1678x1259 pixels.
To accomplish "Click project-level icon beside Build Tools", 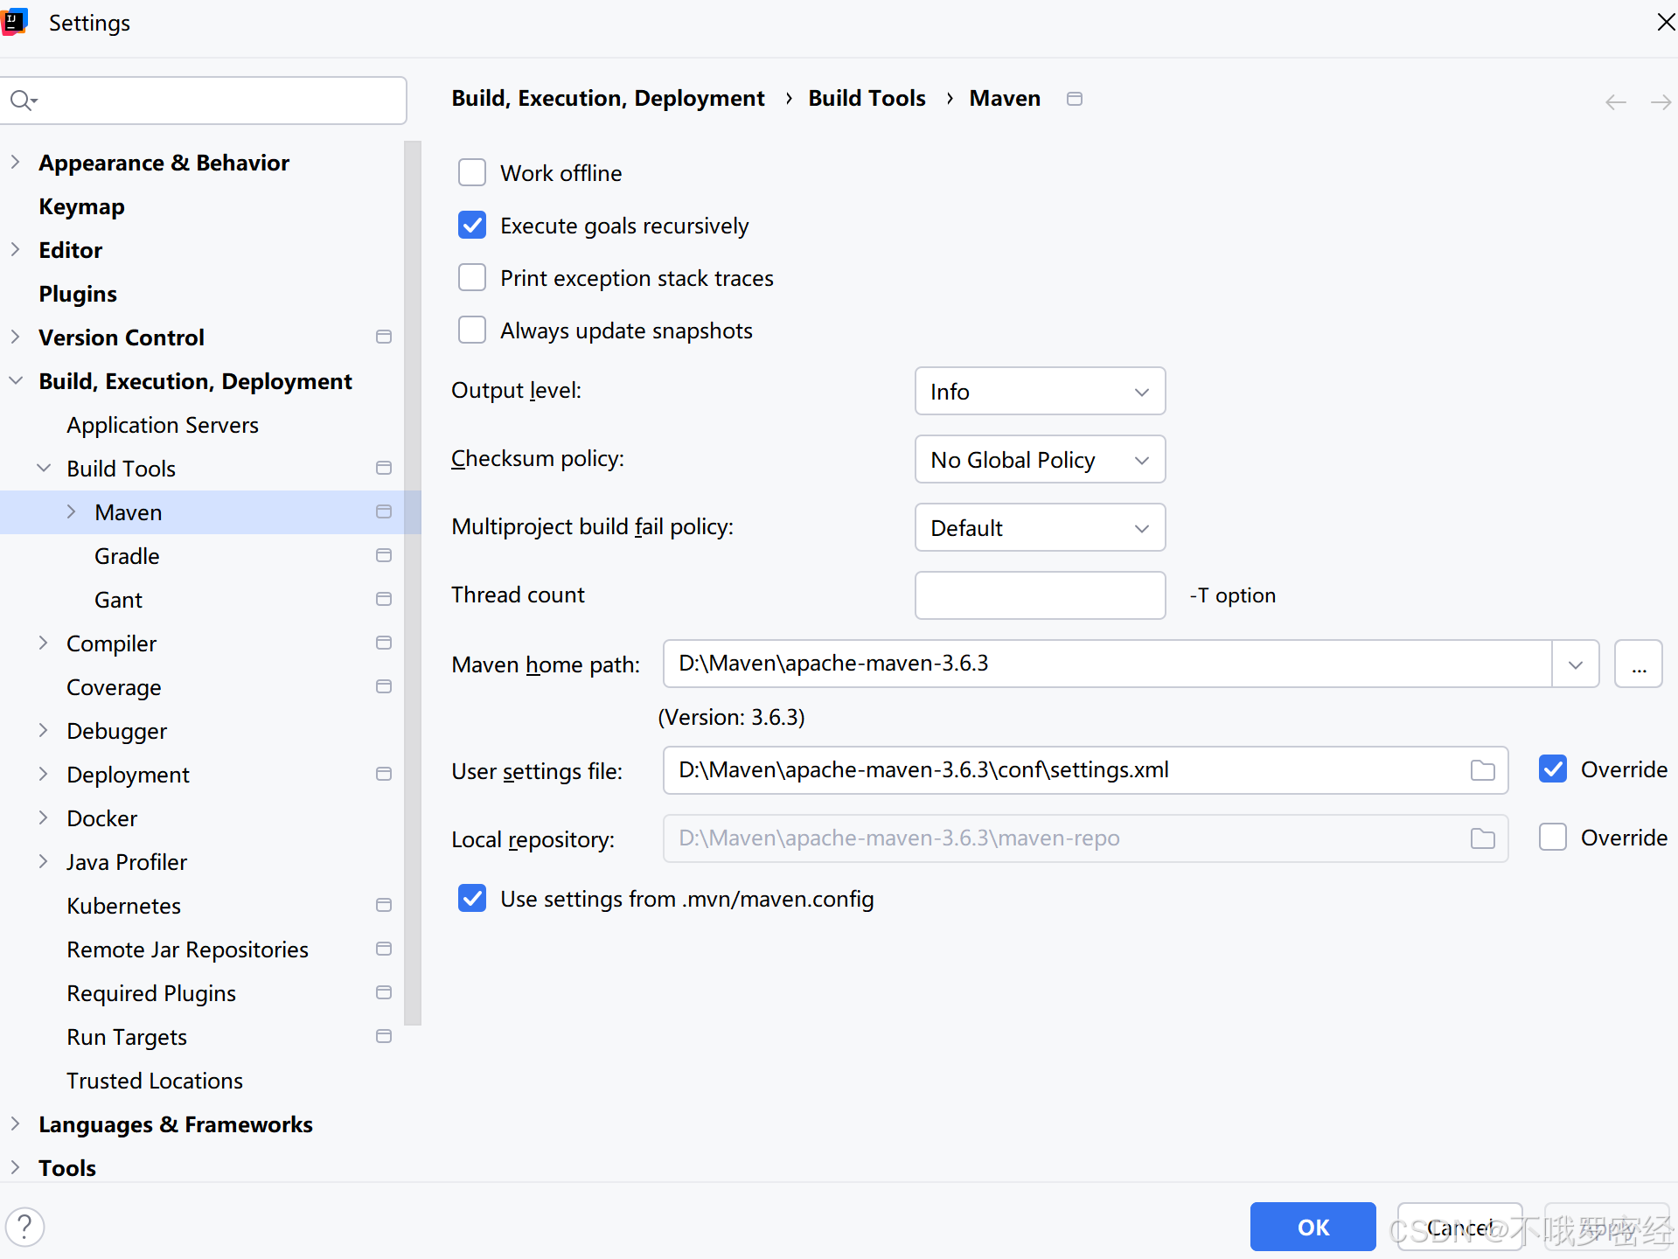I will click(383, 468).
